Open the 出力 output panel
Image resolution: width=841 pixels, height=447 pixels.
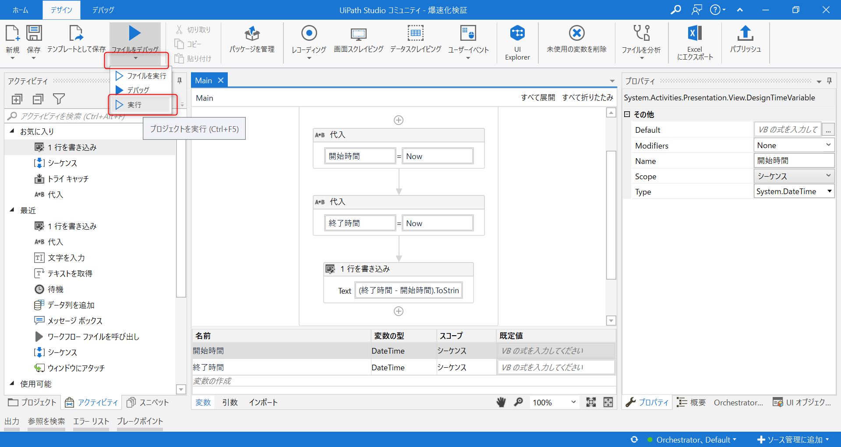[12, 421]
